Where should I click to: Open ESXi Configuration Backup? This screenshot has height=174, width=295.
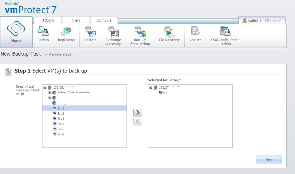click(225, 36)
